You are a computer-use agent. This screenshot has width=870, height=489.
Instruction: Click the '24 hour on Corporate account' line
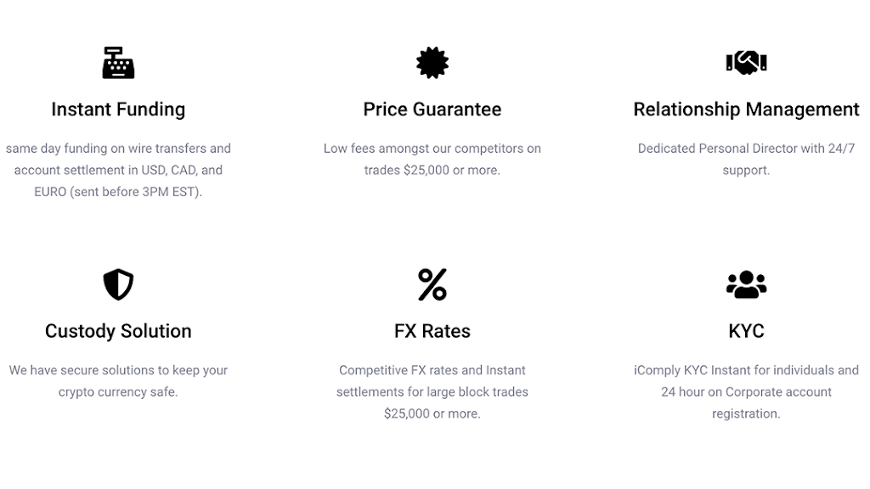(x=746, y=392)
